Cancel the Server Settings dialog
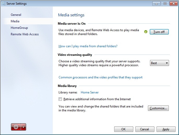This screenshot has height=135, width=179. (145, 129)
